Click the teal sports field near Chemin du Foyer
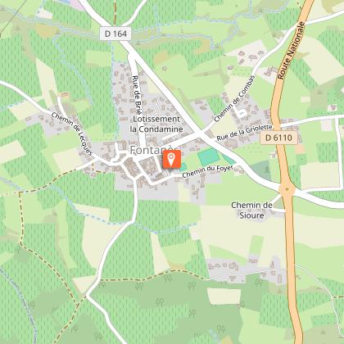Viewport: 344px width, 344px height. pyautogui.click(x=208, y=157)
